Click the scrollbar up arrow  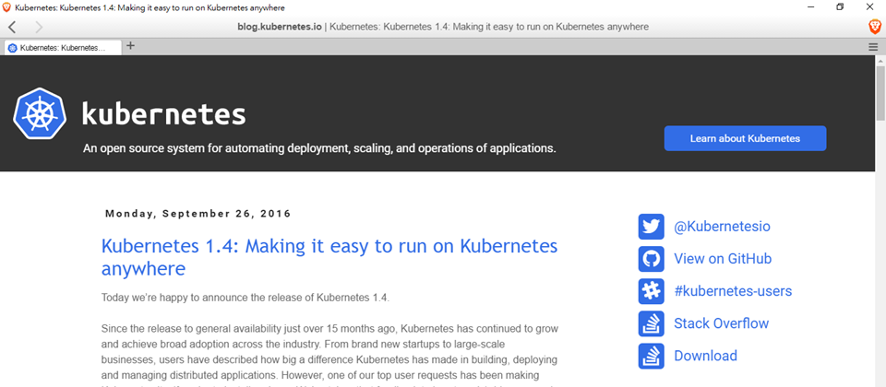point(880,60)
